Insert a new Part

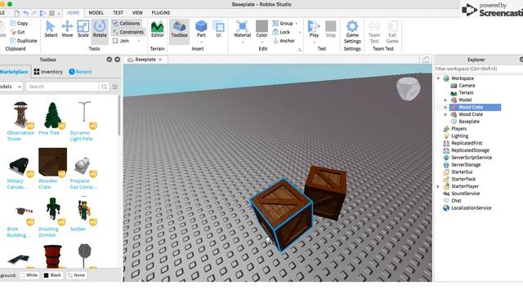point(201,29)
